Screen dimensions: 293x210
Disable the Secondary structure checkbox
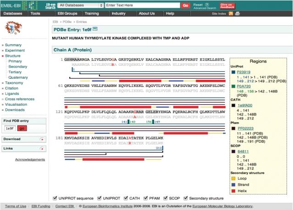click(x=186, y=198)
